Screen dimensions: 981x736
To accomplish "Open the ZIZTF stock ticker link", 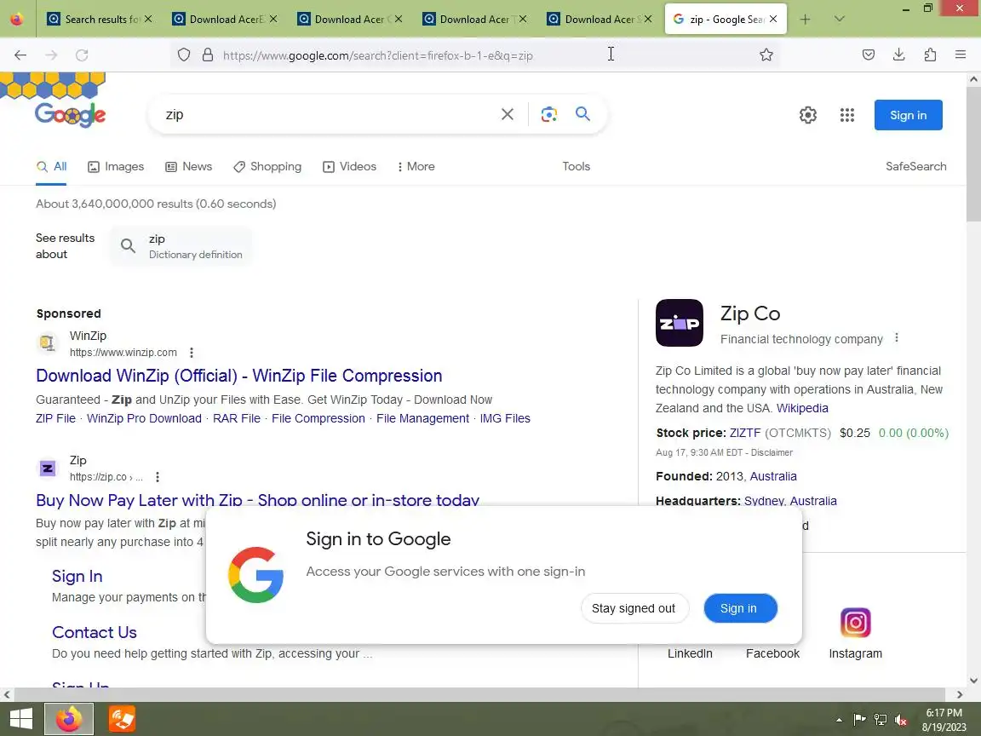I will (745, 433).
